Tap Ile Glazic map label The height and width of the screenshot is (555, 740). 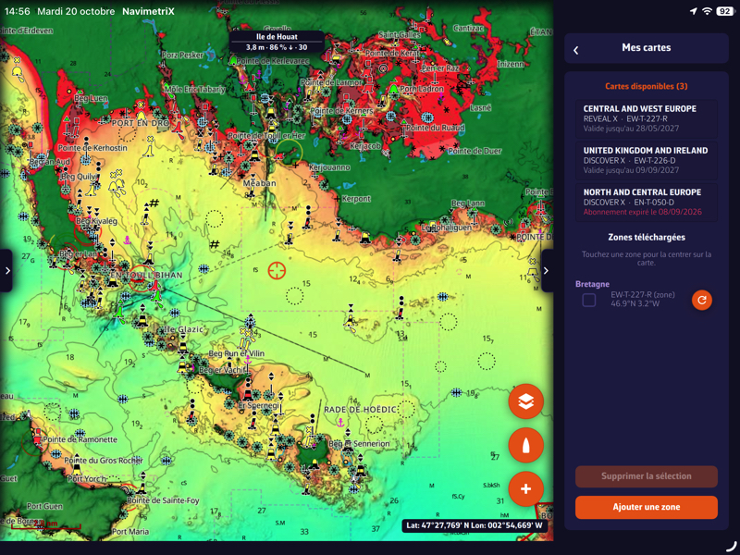pos(183,329)
